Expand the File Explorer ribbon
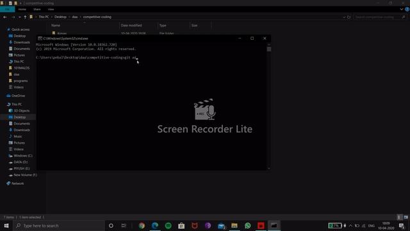 pyautogui.click(x=402, y=9)
